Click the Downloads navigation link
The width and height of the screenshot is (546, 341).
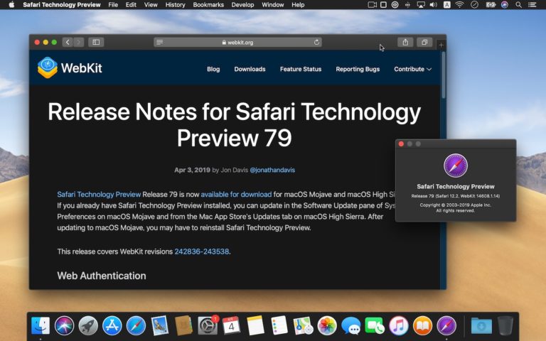tap(250, 69)
